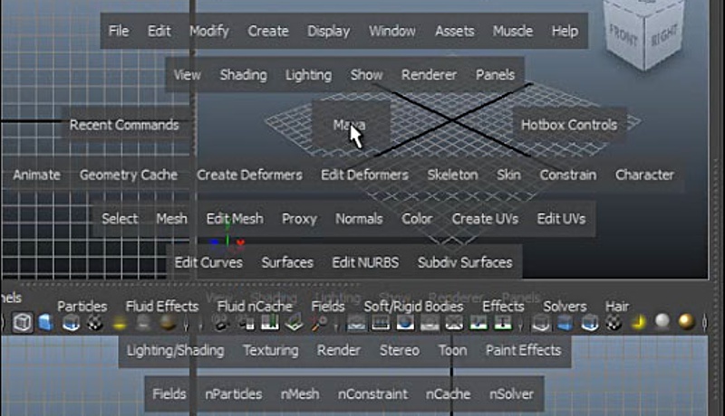Viewport: 725px width, 416px height.
Task: Open the Toon menu
Action: [452, 350]
